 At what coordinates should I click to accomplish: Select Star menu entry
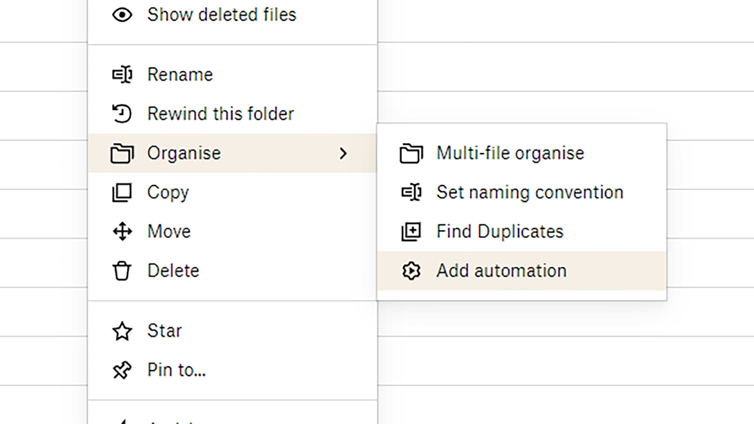tap(233, 331)
